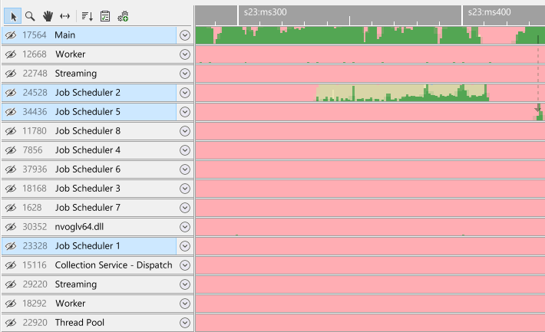The image size is (545, 332).
Task: Toggle visibility of Job Scheduler 4
Action: pyautogui.click(x=11, y=150)
